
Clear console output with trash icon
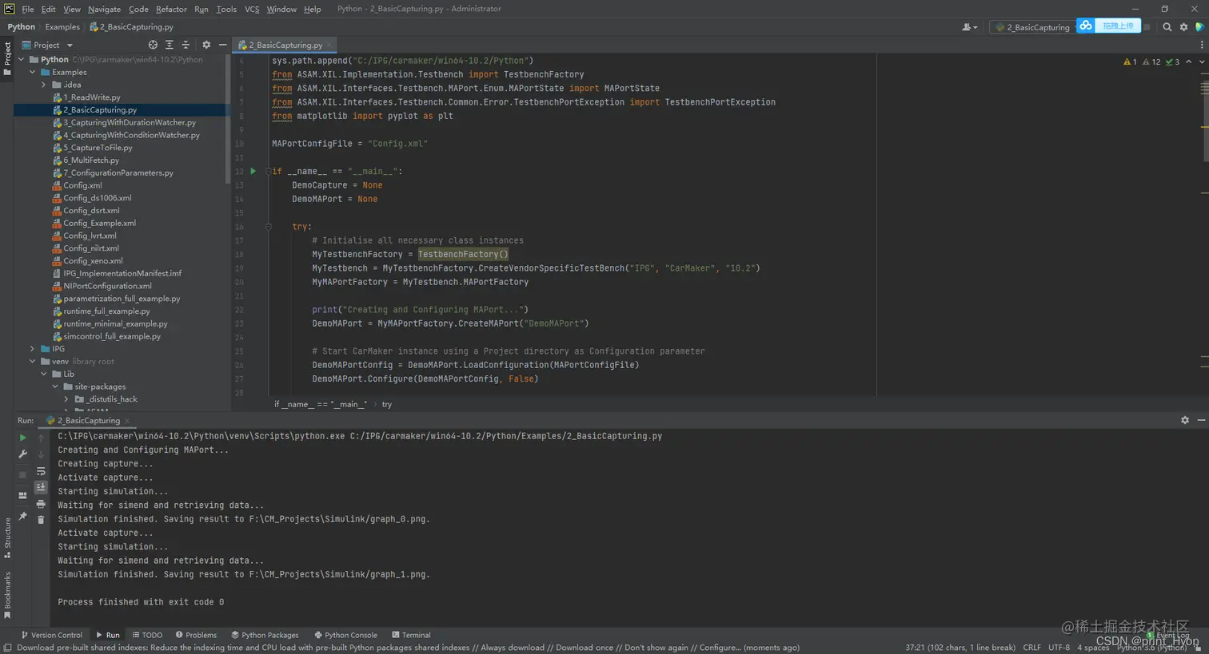(41, 520)
